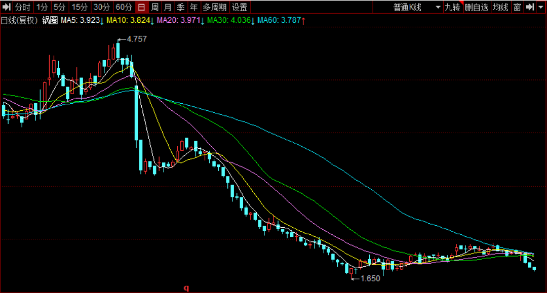Click the stock name 锅圈
Screen dimensions: 547x293
coord(50,20)
